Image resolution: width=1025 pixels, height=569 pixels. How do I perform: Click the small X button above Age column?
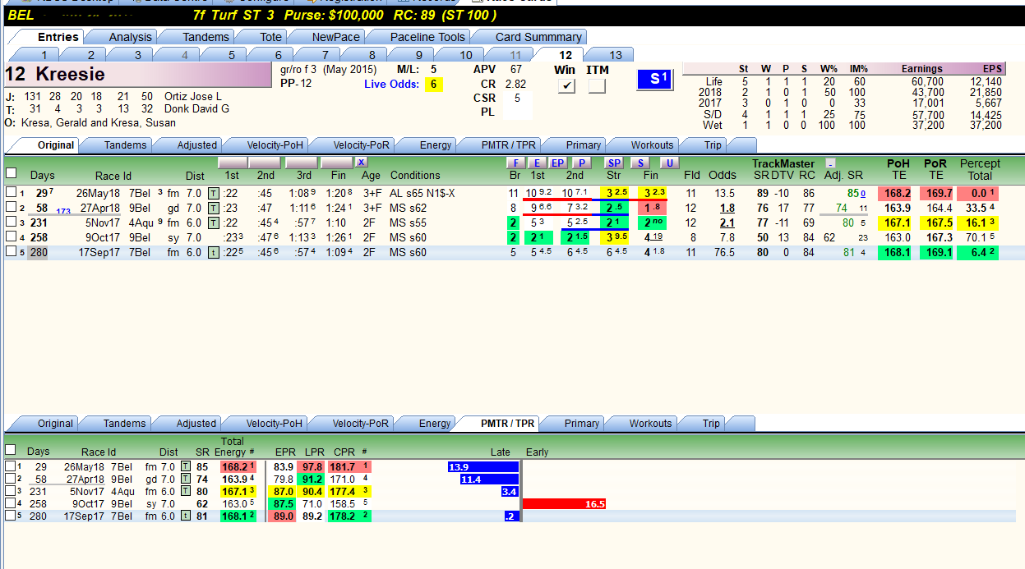(361, 163)
